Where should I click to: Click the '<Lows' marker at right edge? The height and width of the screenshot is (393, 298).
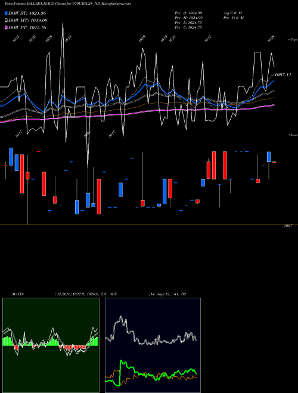[293, 135]
